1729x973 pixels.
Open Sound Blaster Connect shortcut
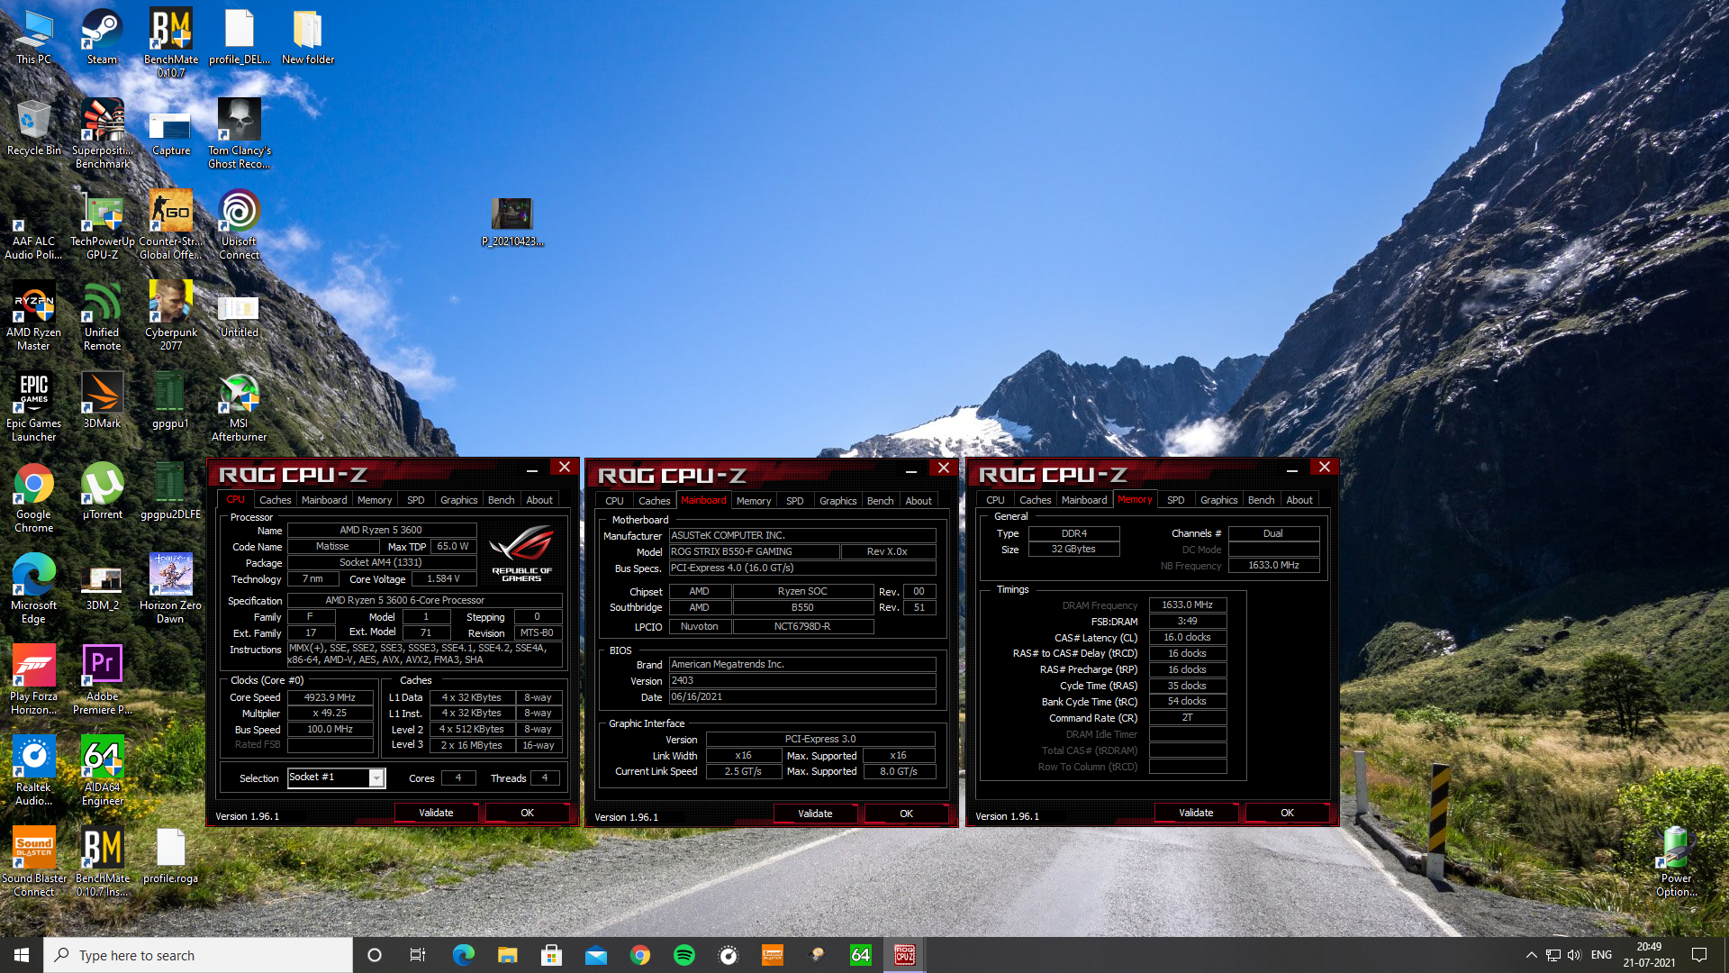click(x=33, y=862)
